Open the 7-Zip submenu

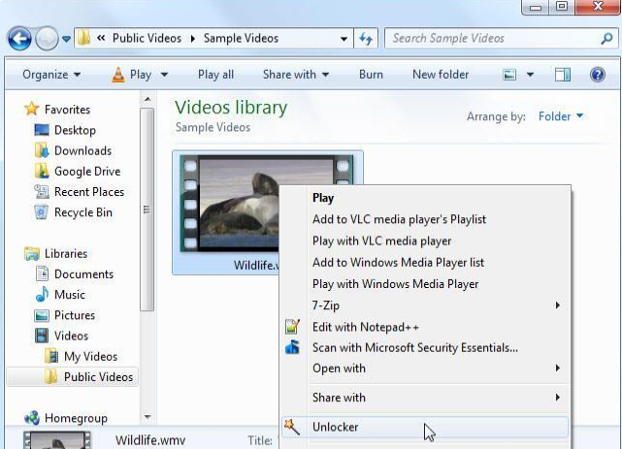[x=425, y=305]
